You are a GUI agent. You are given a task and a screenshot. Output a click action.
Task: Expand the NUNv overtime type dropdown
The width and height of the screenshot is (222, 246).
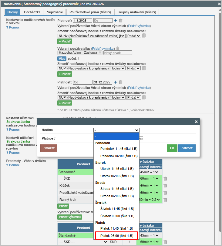tap(91, 36)
